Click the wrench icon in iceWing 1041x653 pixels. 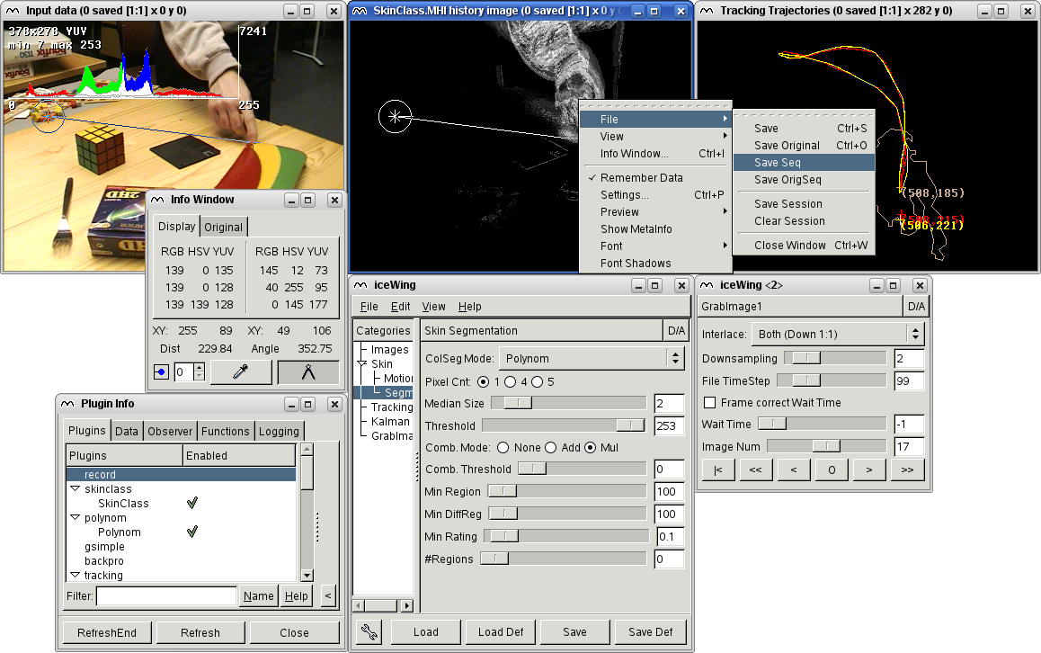pyautogui.click(x=369, y=631)
